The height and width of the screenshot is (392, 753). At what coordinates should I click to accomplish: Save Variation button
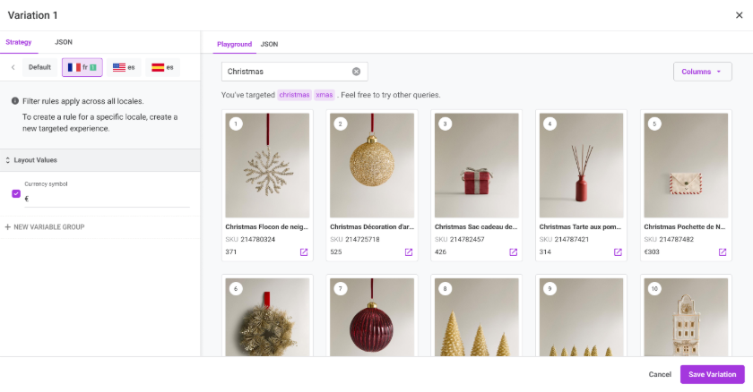coord(712,374)
